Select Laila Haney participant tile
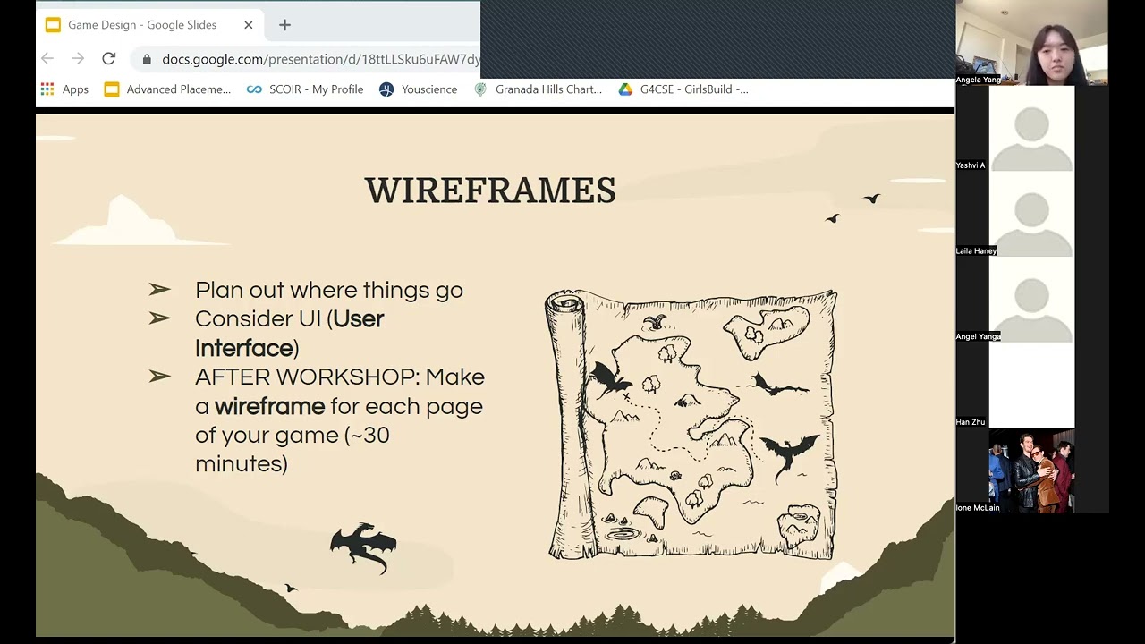This screenshot has height=644, width=1145. [1031, 214]
